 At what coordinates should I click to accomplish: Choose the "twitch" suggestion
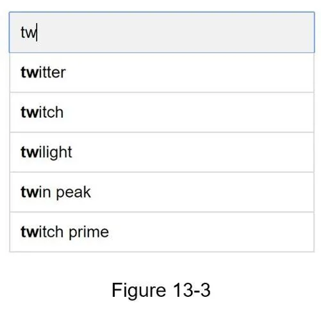(x=161, y=113)
